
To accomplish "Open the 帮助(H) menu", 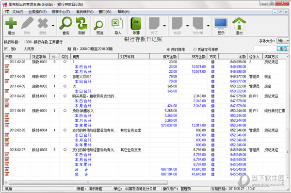I will [123, 12].
